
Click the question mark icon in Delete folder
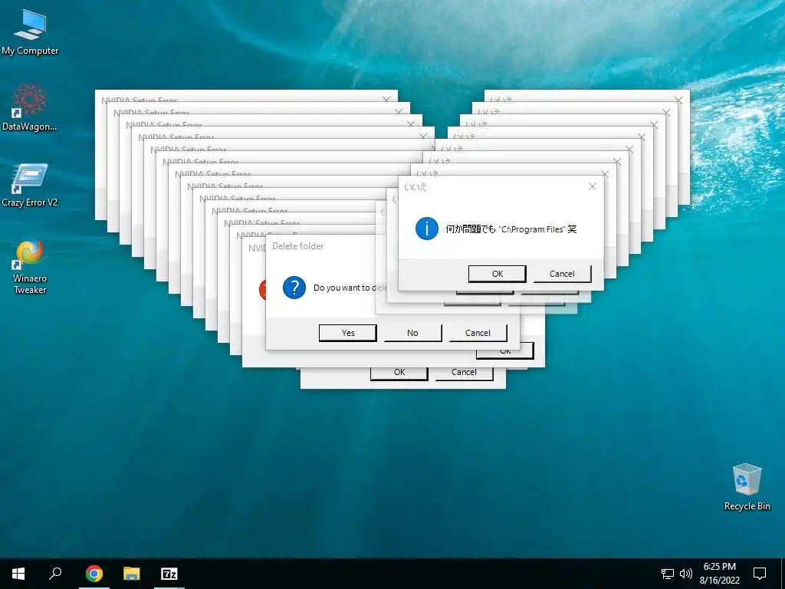[x=294, y=288]
